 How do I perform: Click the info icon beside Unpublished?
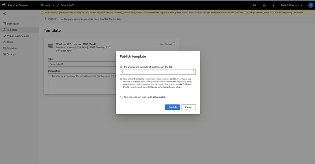[x=174, y=44]
